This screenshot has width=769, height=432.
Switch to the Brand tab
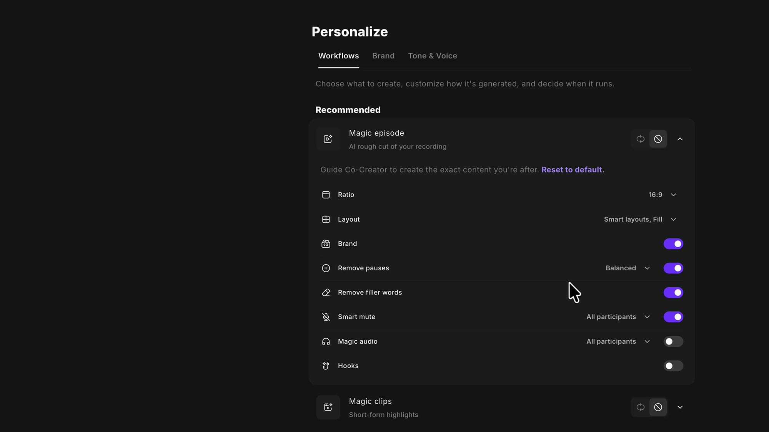pos(383,56)
